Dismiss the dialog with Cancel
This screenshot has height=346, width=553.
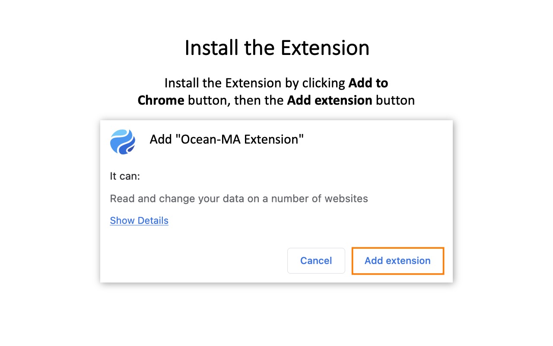pyautogui.click(x=316, y=261)
